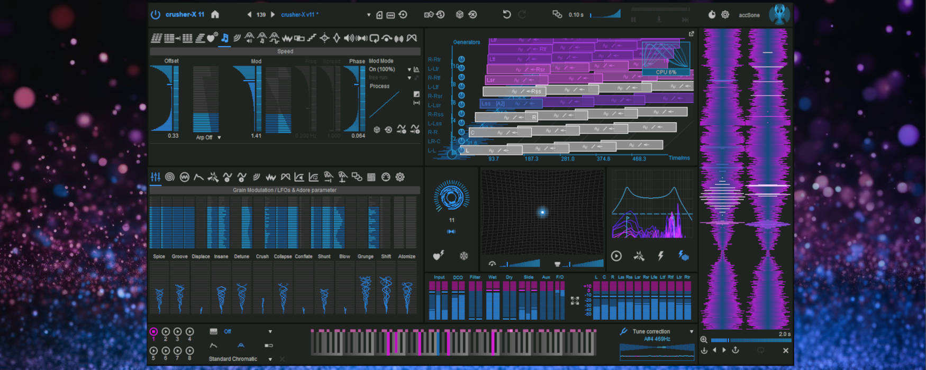Pop out the generators view with arrow icon
The image size is (926, 370).
coord(691,34)
